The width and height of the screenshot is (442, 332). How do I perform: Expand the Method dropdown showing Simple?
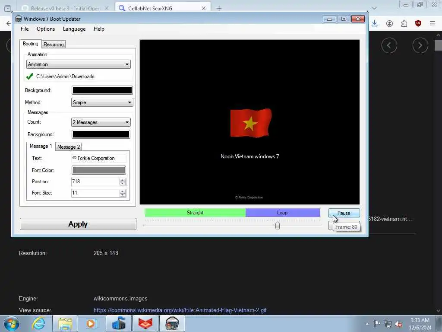tap(102, 102)
